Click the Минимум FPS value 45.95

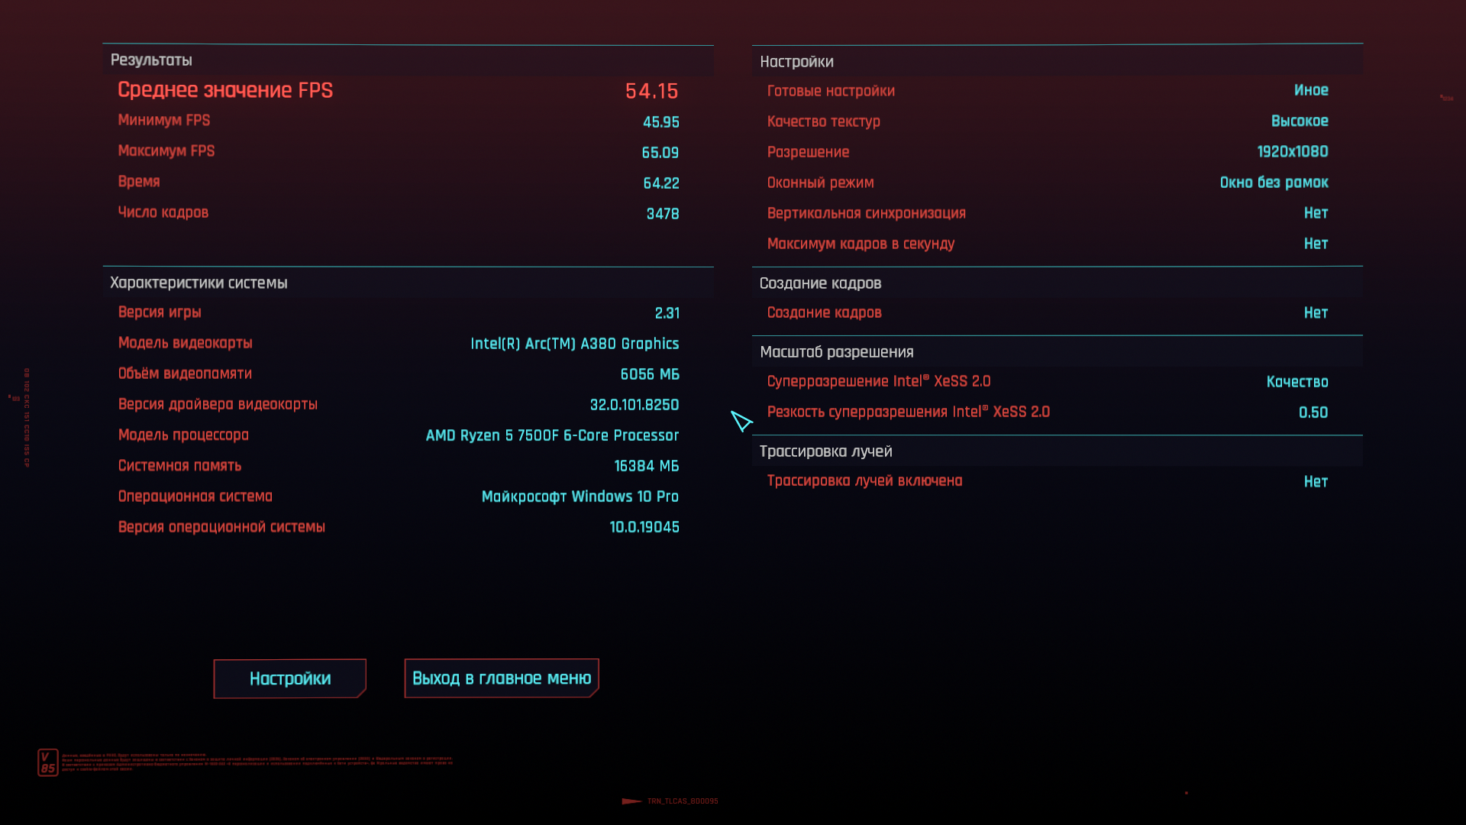(660, 122)
